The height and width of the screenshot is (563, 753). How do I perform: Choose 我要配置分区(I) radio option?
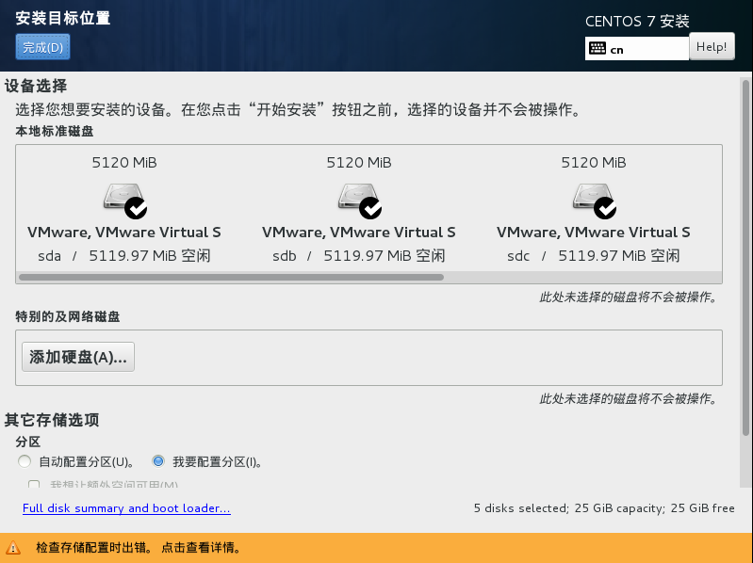(158, 462)
